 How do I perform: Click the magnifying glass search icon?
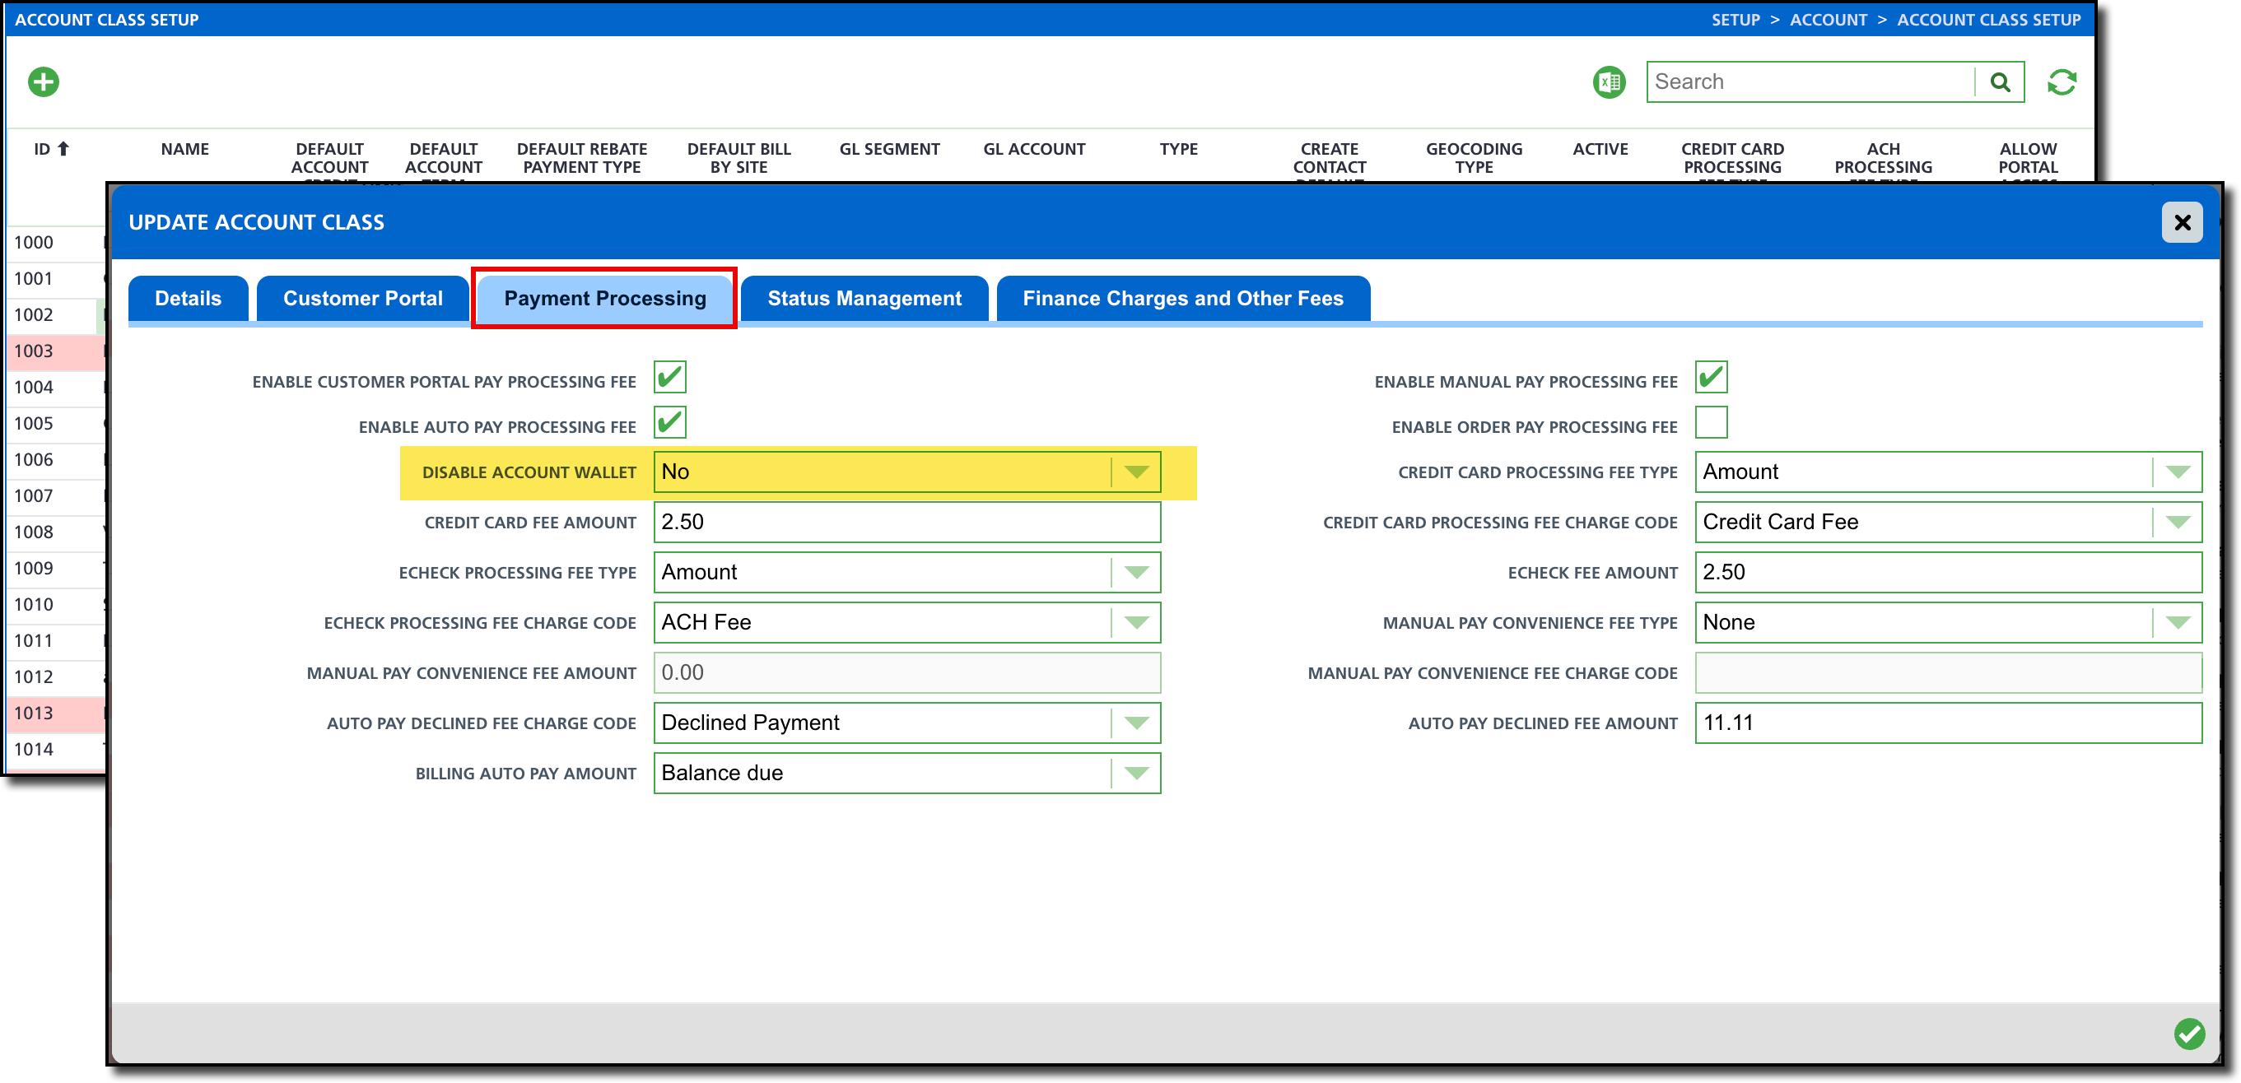(x=1999, y=81)
